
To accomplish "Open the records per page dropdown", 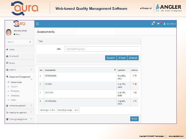I will click(x=76, y=110).
